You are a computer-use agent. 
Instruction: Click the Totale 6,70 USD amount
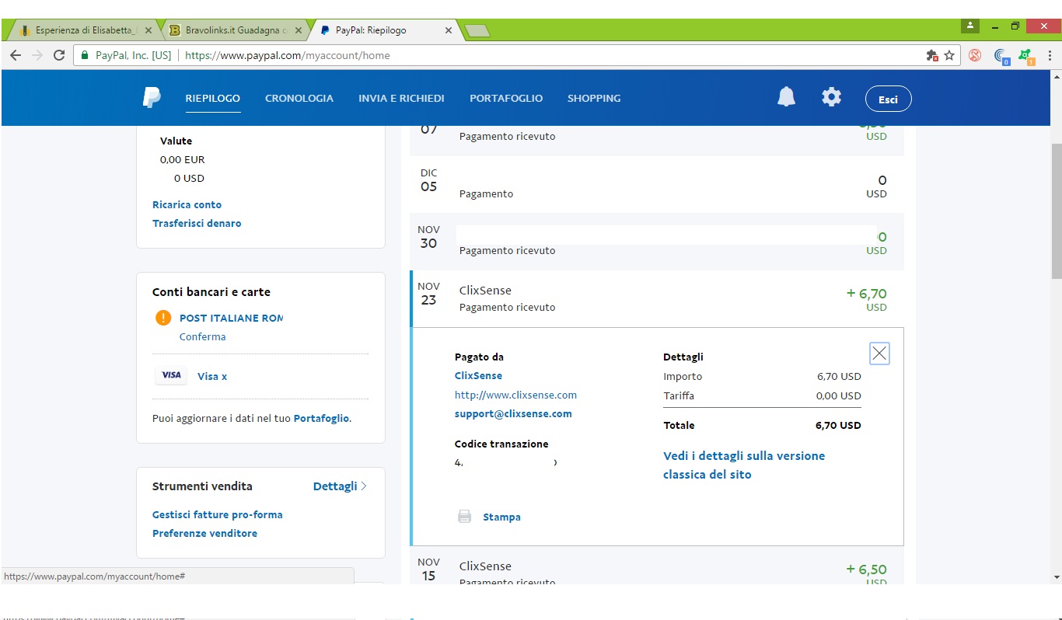[x=838, y=425]
